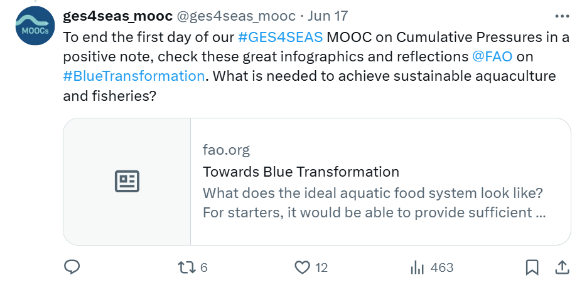This screenshot has width=582, height=285.
Task: Click the fao.org domain label
Action: [x=226, y=150]
